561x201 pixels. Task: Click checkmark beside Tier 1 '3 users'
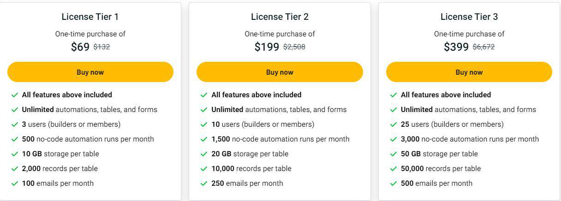pos(15,124)
